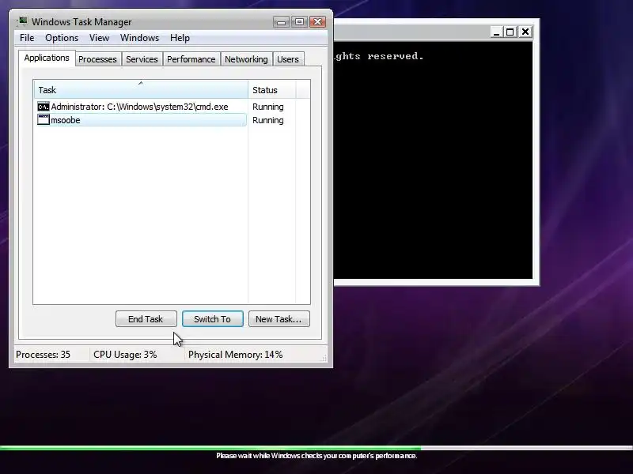Switch to the Performance tab

[191, 59]
